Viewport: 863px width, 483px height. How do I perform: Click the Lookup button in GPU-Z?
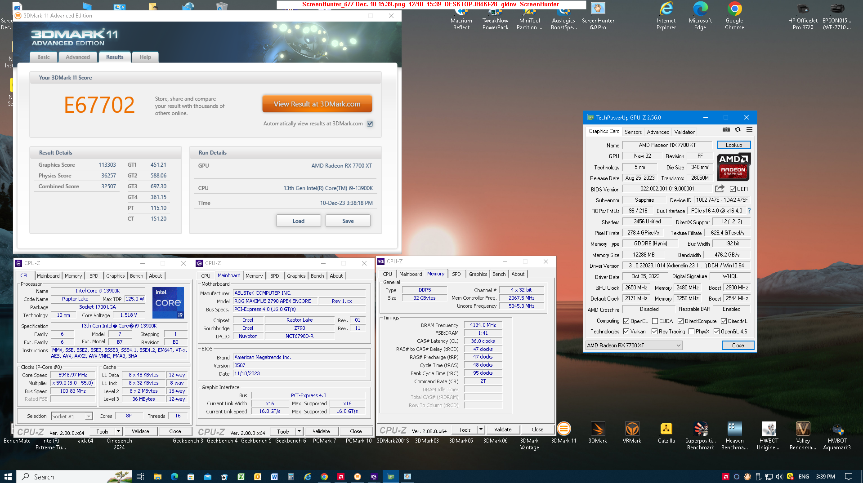tap(733, 145)
